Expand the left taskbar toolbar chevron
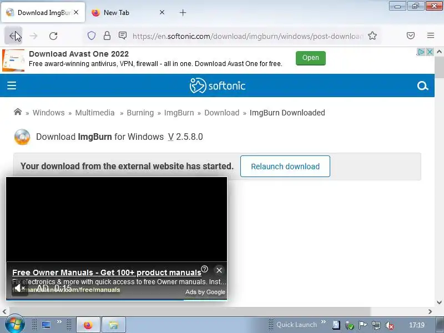 click(x=59, y=322)
